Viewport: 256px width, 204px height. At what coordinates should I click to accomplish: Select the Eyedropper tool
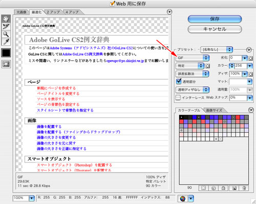coord(6,42)
